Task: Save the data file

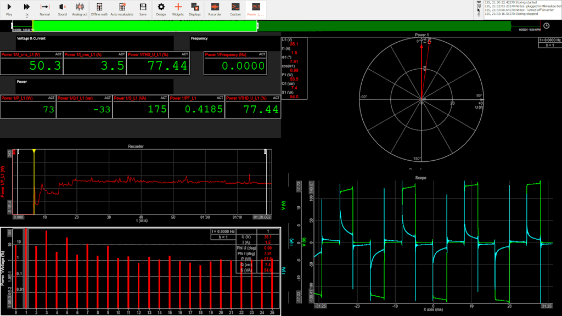Action: [x=143, y=9]
